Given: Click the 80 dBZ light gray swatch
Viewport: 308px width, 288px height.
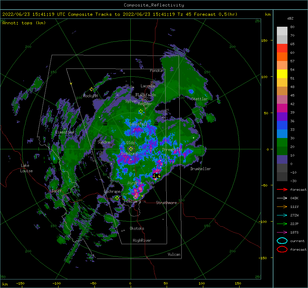Looking at the screenshot, I should click(282, 31).
